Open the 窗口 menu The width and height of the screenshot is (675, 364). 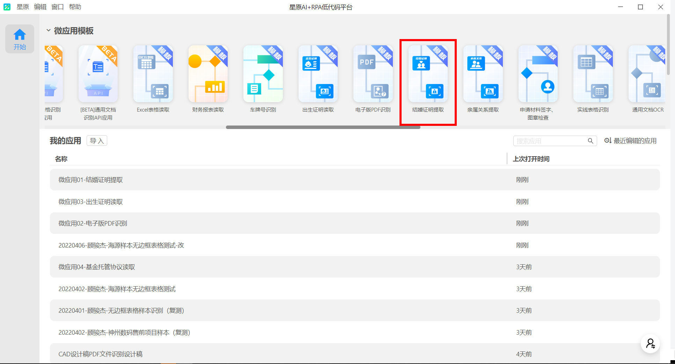pyautogui.click(x=58, y=7)
